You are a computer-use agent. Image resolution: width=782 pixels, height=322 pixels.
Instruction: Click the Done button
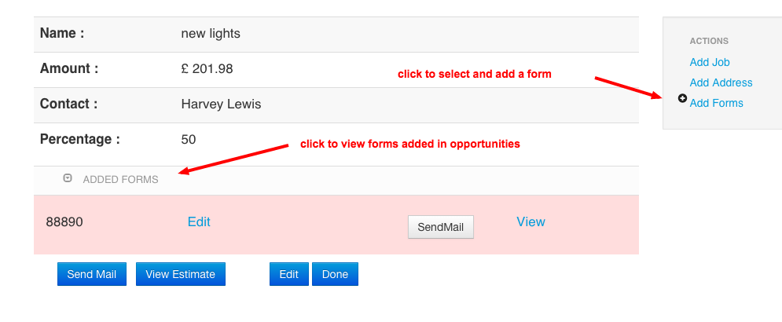click(x=335, y=274)
